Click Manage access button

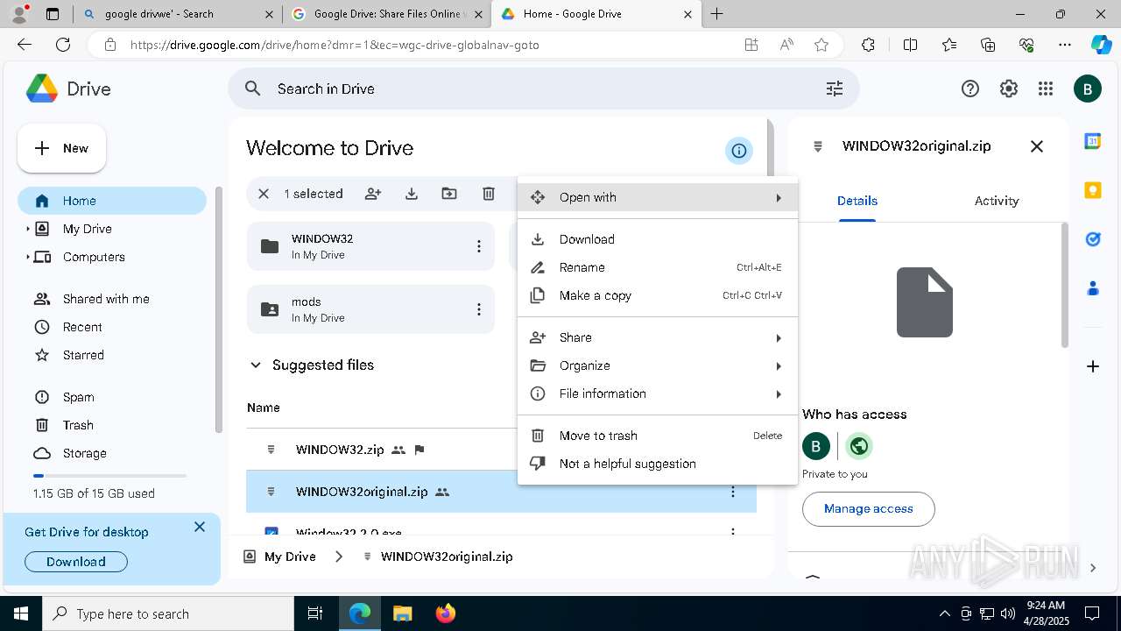pos(868,508)
